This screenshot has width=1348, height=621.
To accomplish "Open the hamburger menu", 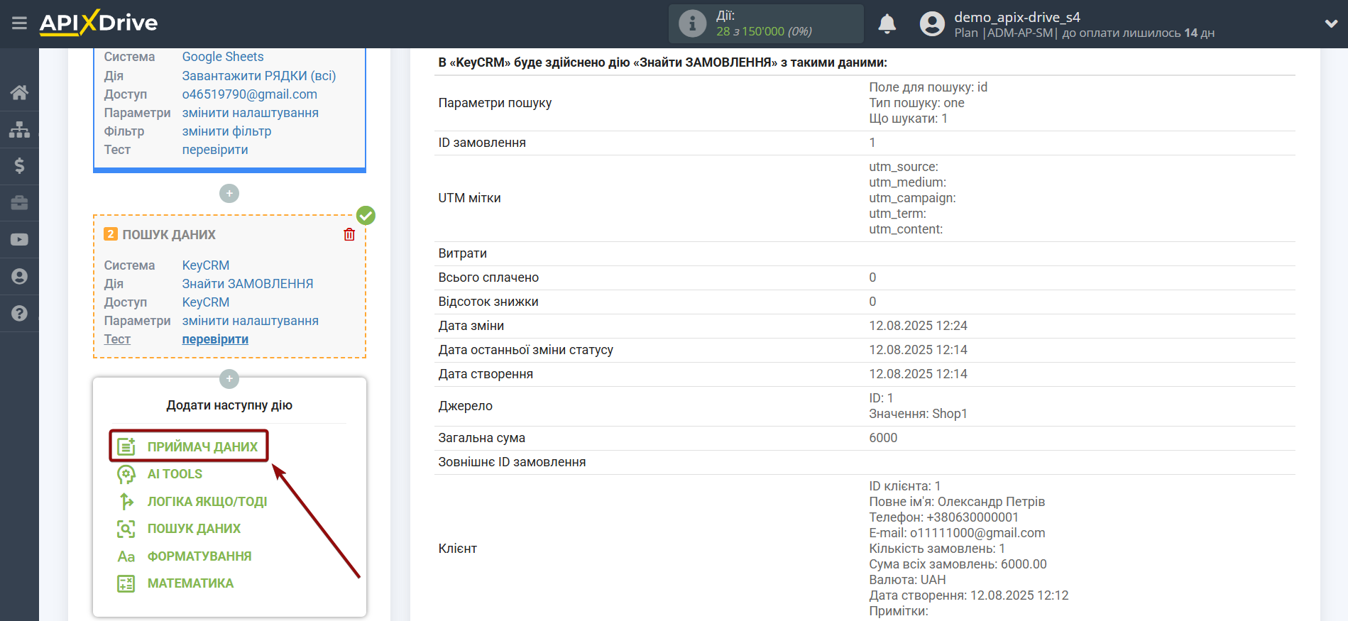I will [x=19, y=23].
